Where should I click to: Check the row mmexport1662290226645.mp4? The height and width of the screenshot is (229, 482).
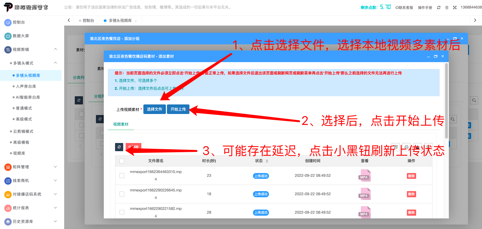pos(122,194)
